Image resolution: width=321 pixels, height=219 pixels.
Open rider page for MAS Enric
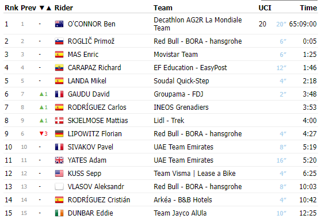[x=83, y=55]
